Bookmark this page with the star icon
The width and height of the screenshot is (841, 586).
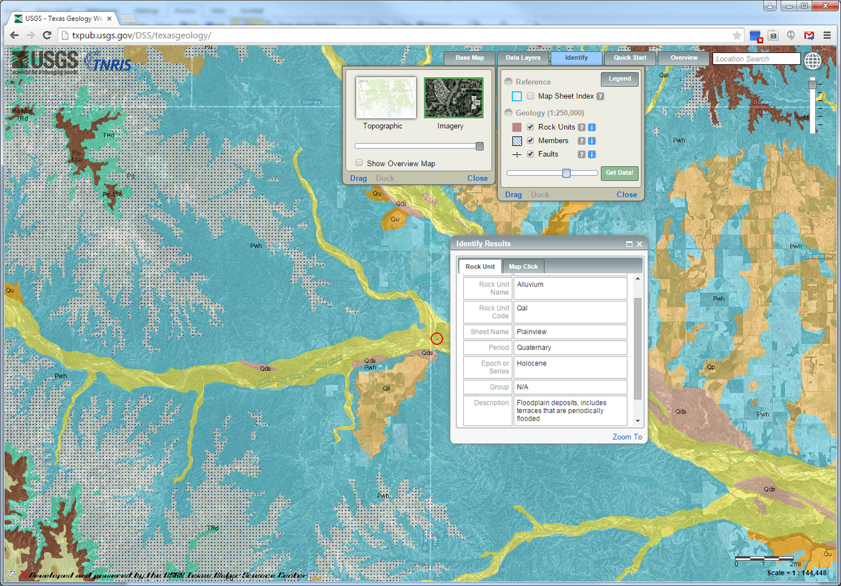[x=737, y=35]
